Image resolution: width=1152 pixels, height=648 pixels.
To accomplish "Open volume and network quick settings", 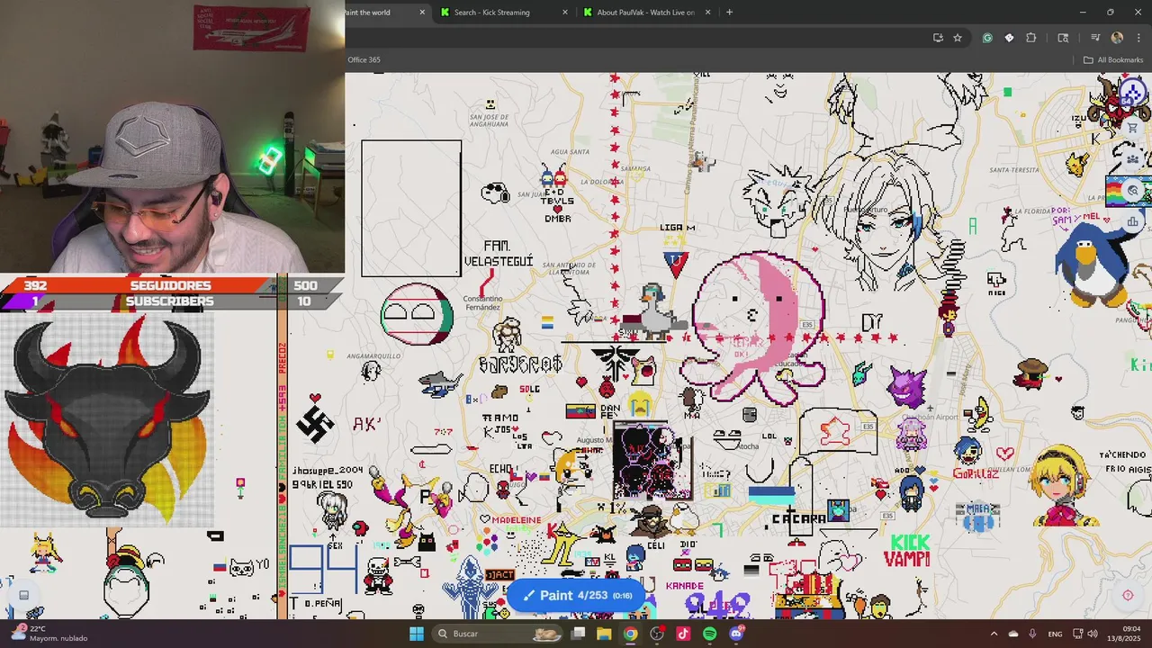I will [x=1085, y=634].
